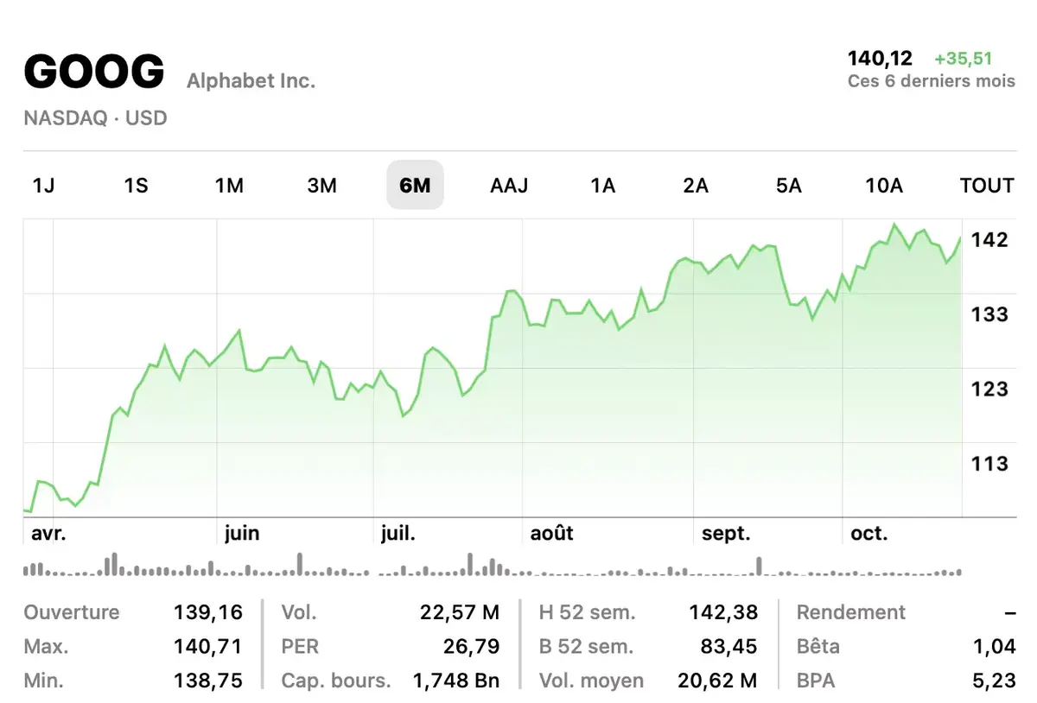Open the 10A chart view
Image resolution: width=1037 pixels, height=703 pixels.
pyautogui.click(x=883, y=185)
